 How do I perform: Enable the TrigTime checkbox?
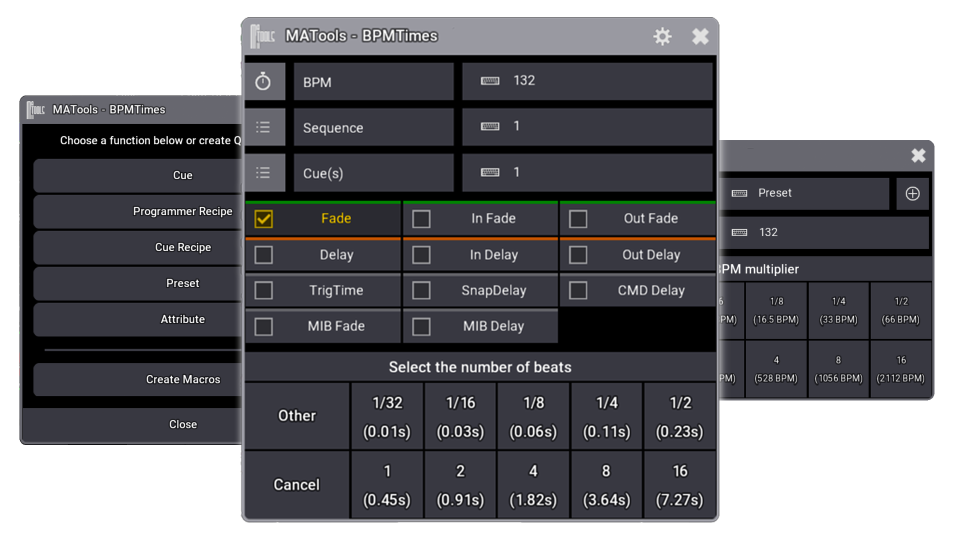[x=263, y=290]
